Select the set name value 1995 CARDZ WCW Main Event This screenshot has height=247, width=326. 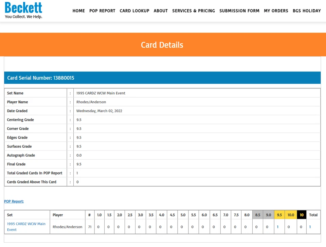101,93
